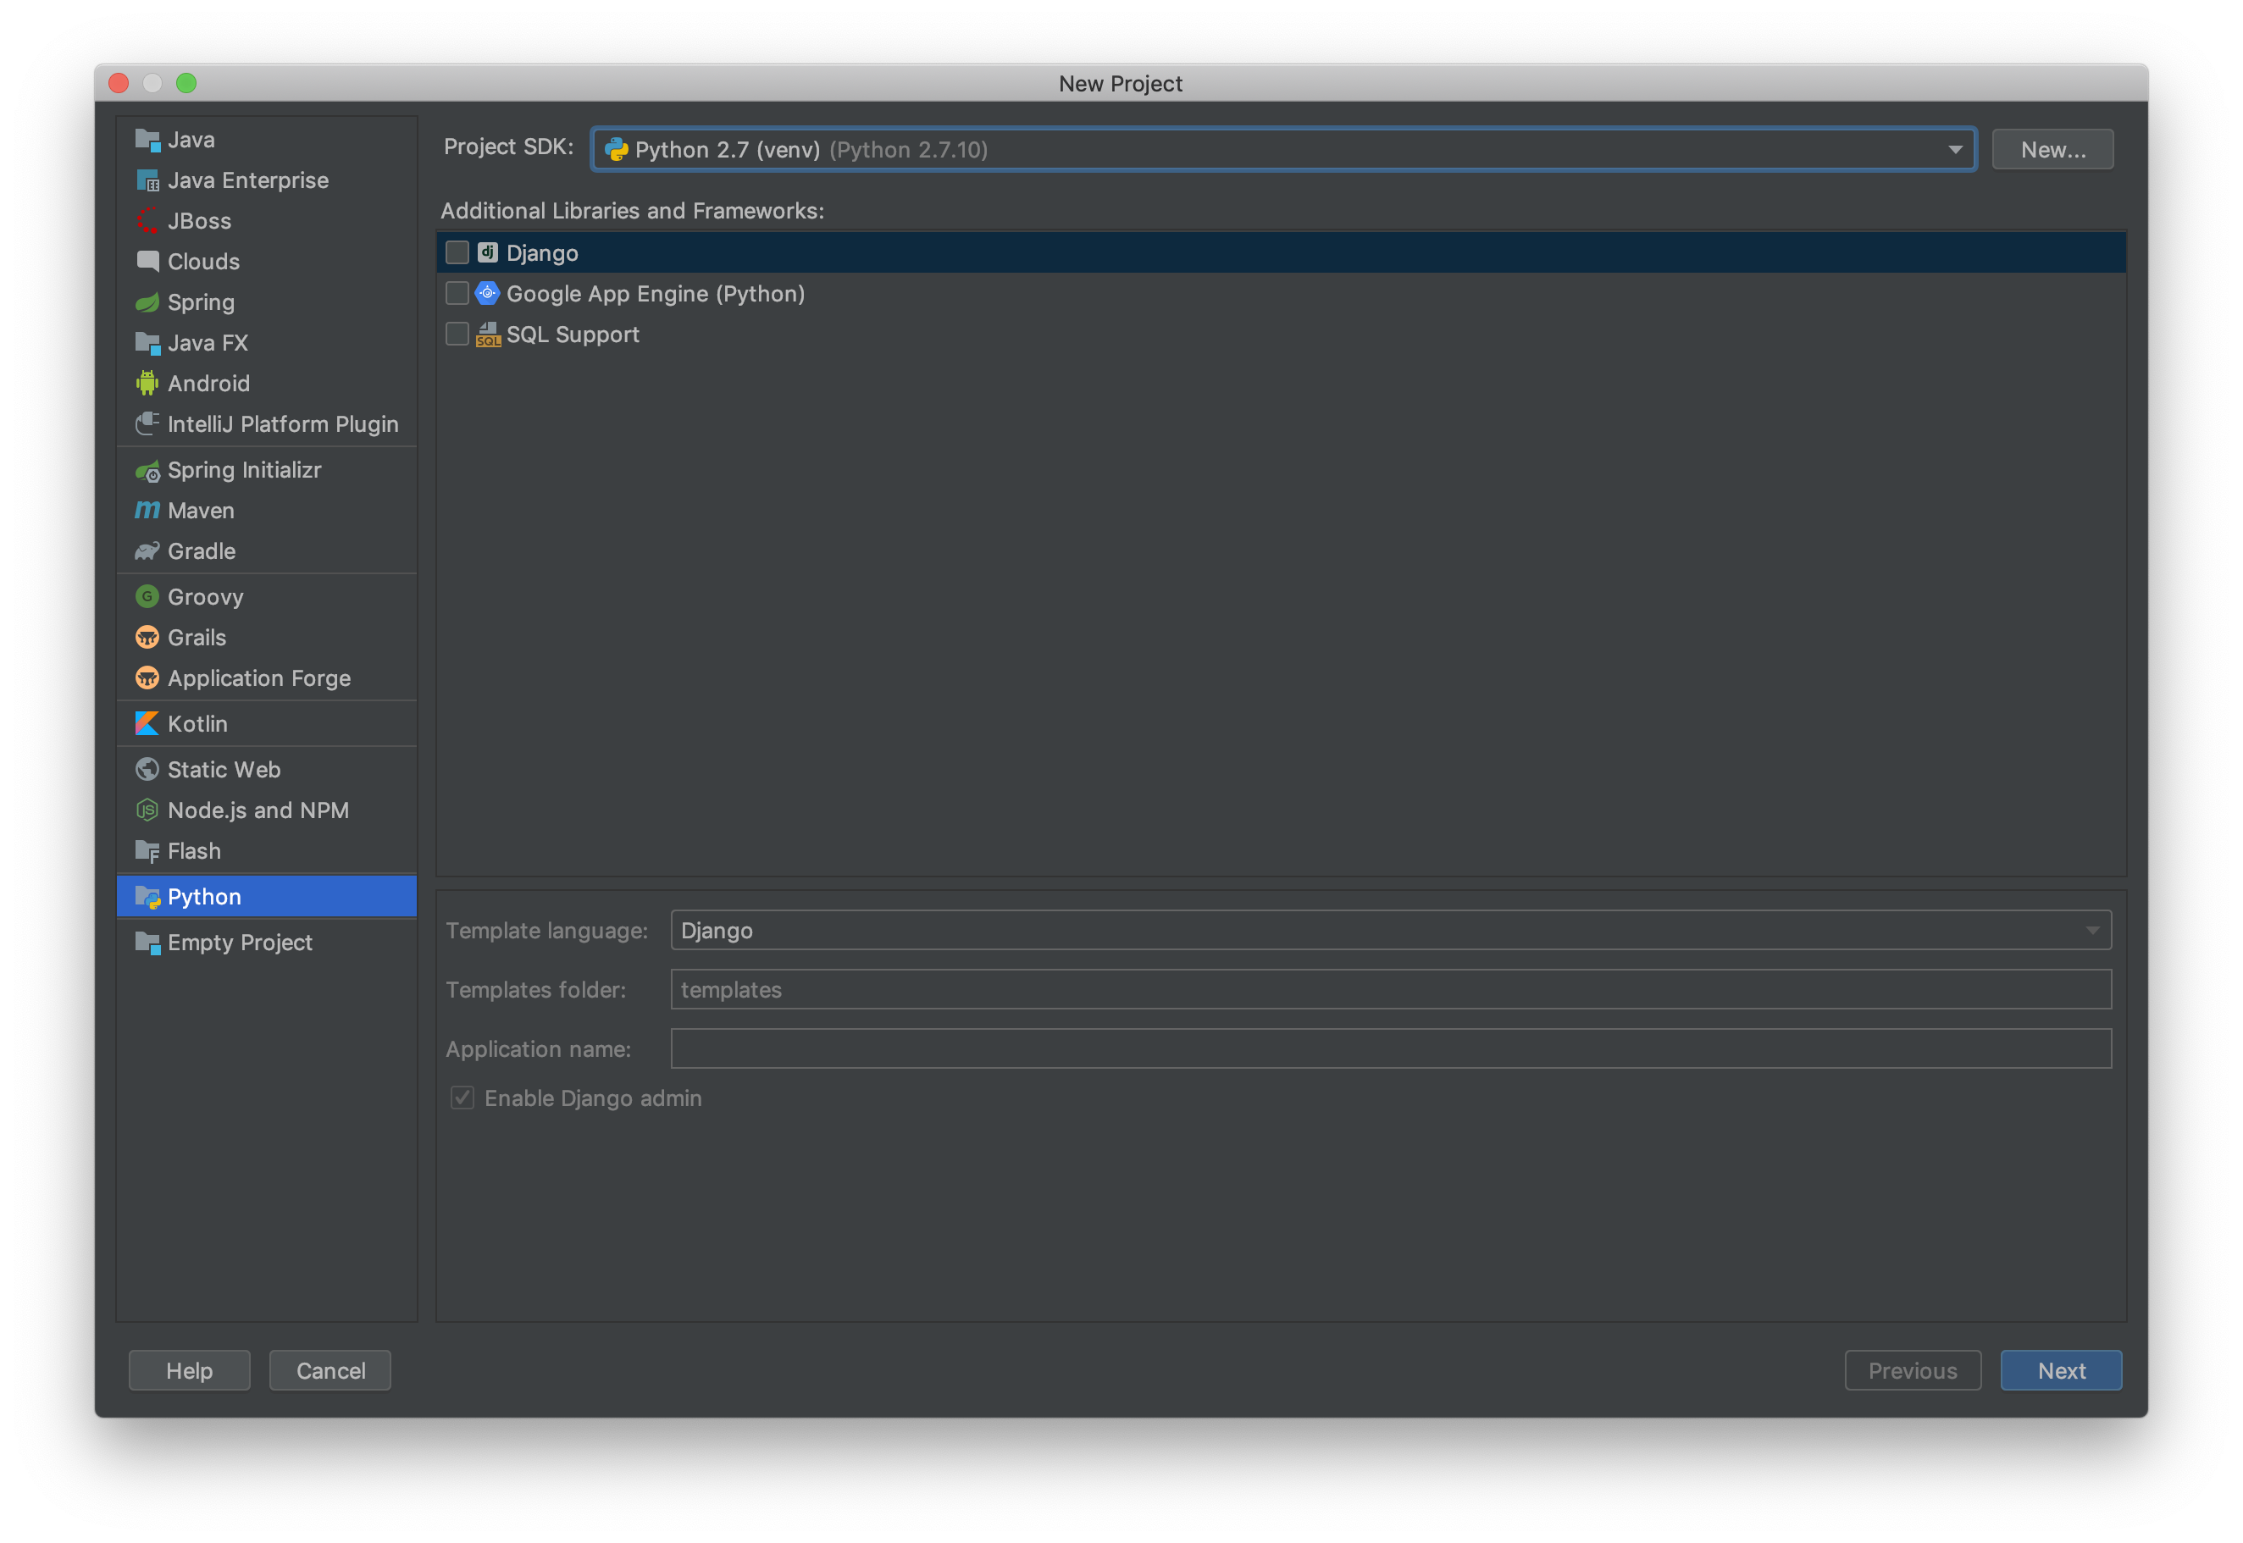
Task: Click the Maven 'm' icon
Action: (x=147, y=511)
